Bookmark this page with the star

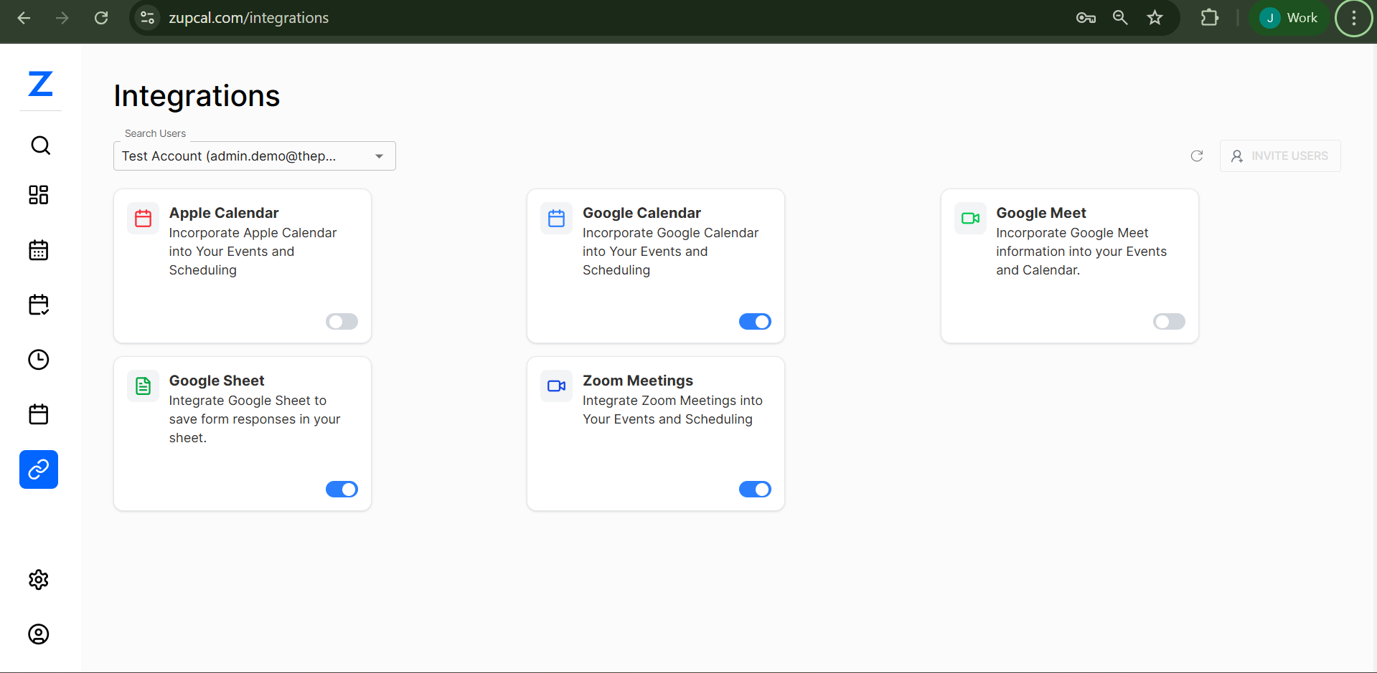click(1155, 17)
